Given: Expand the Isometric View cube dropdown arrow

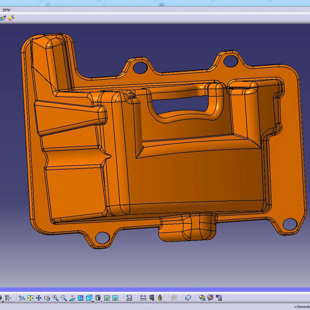Looking at the screenshot, I should [93, 301].
